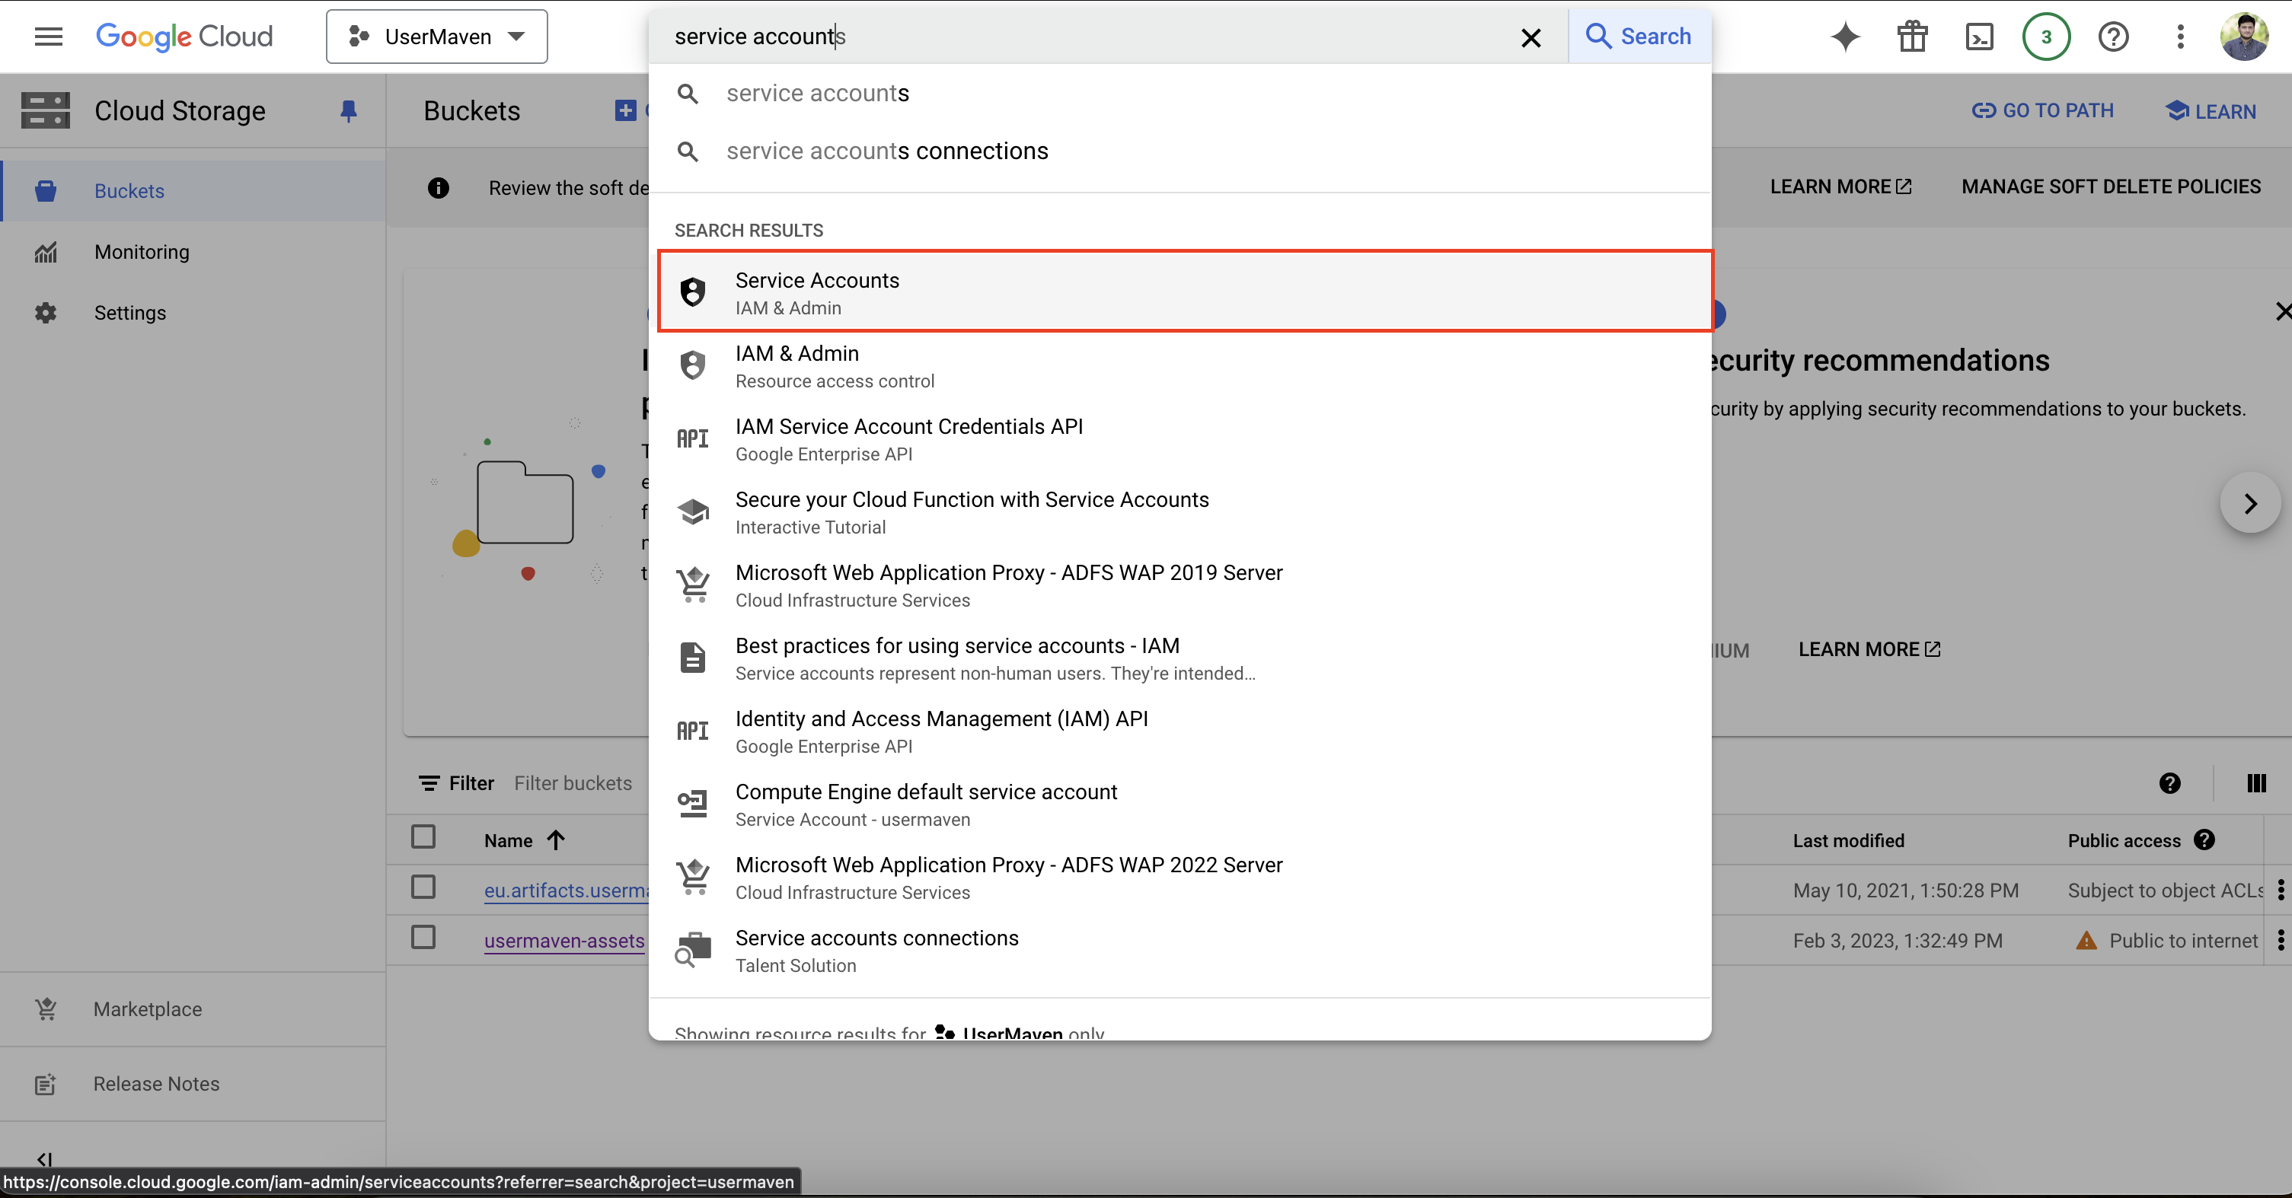The width and height of the screenshot is (2292, 1198).
Task: Open the main navigation hamburger menu
Action: click(48, 37)
